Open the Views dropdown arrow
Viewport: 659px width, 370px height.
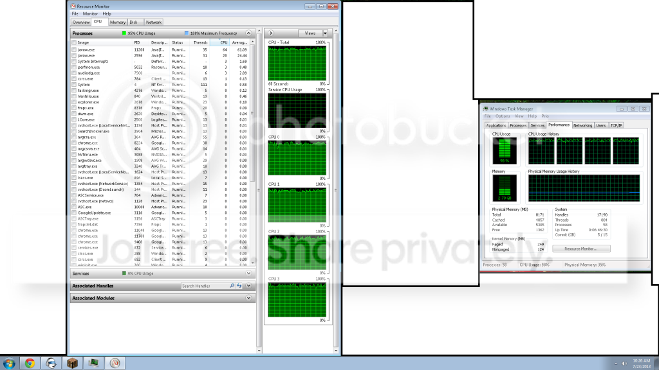click(x=325, y=33)
